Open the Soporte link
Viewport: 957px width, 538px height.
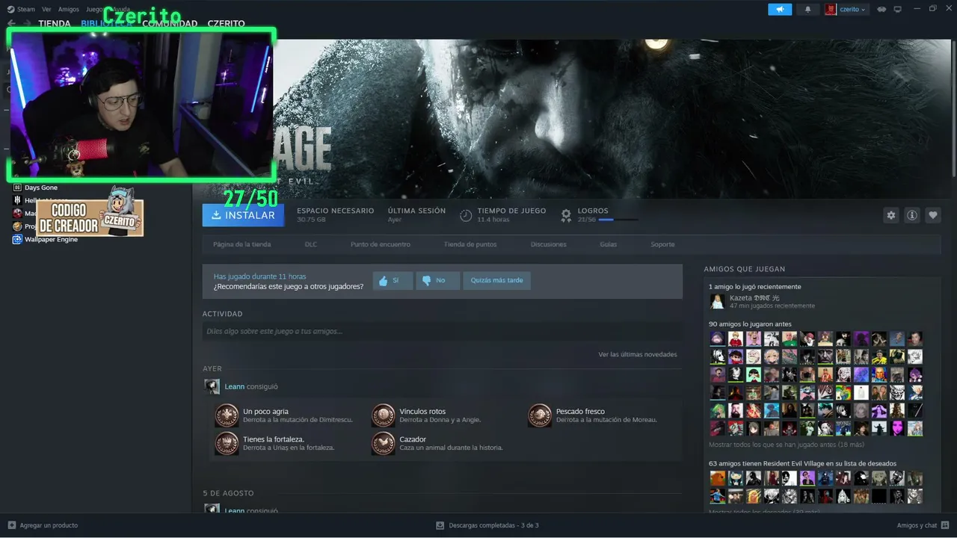pyautogui.click(x=662, y=244)
